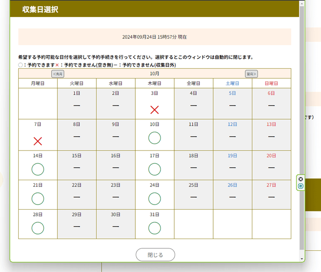Click the blue 土曜日 column header
Image resolution: width=321 pixels, height=272 pixels.
click(x=232, y=83)
